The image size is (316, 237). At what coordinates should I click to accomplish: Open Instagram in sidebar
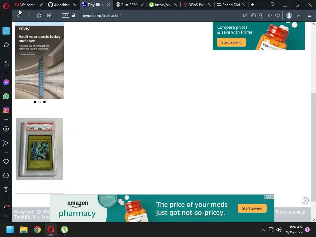(x=6, y=110)
